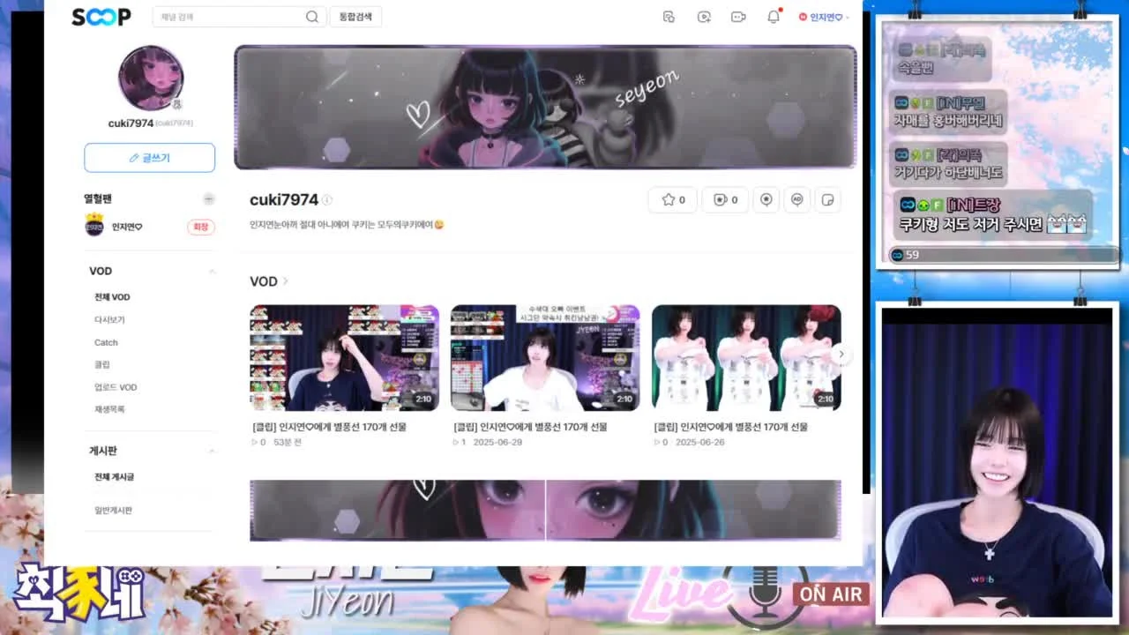Select 다시보기 in sidebar

point(109,319)
